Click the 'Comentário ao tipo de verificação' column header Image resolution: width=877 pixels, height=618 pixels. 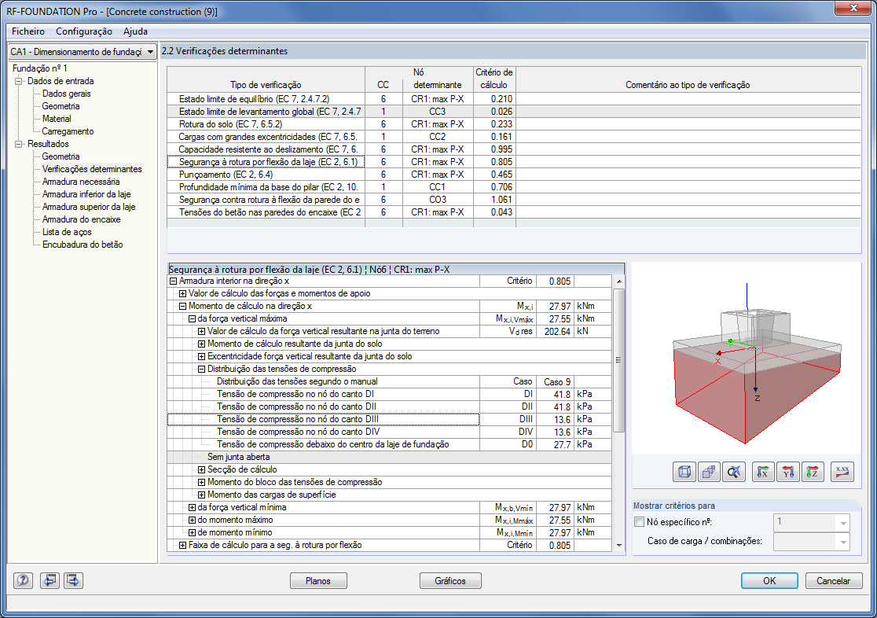[688, 79]
